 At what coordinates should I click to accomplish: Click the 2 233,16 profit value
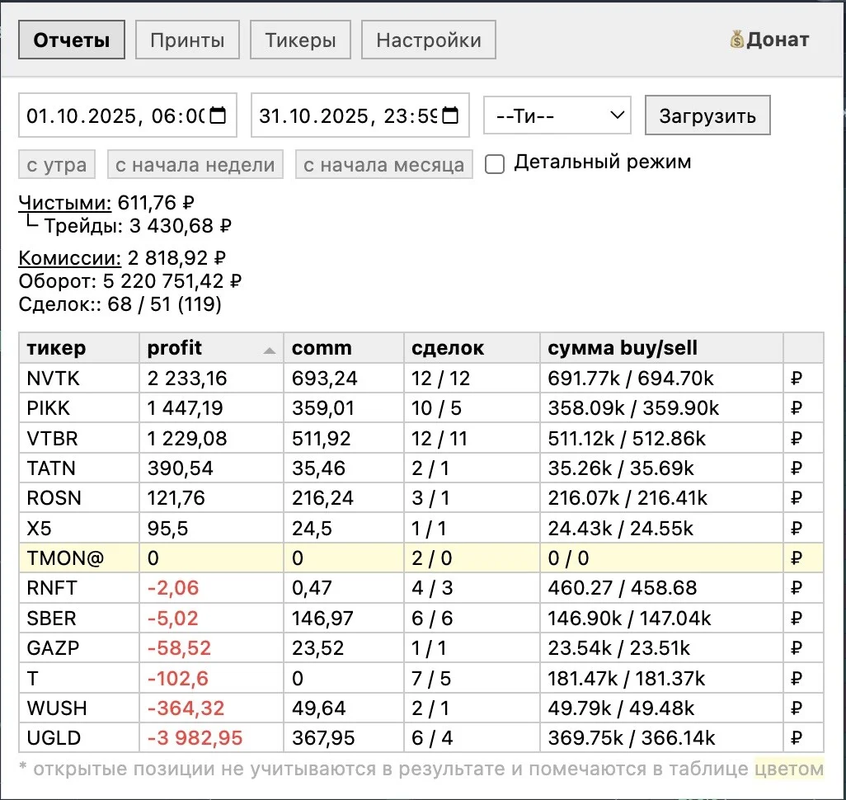coord(187,379)
